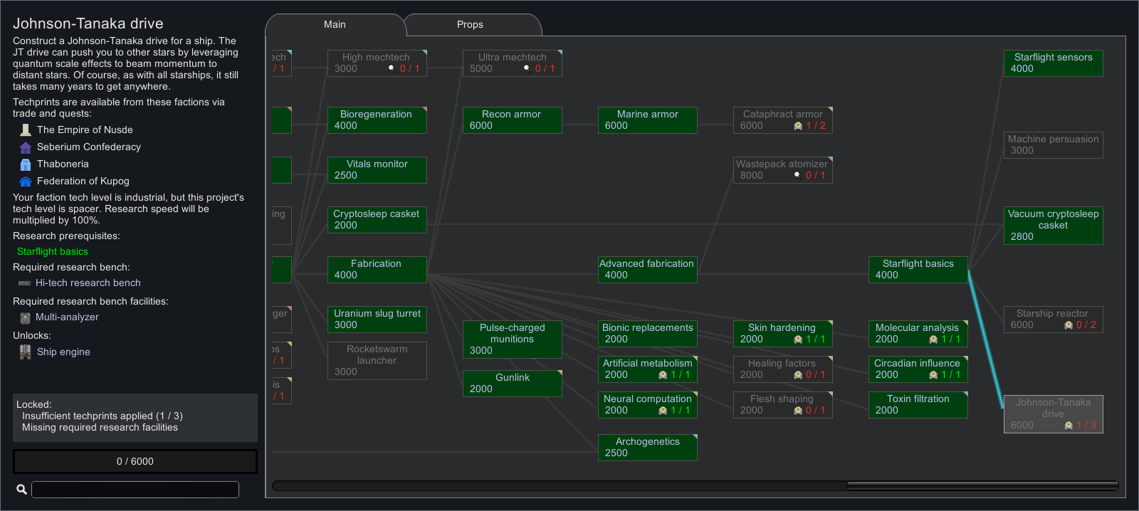The width and height of the screenshot is (1139, 511).
Task: Select the Vacuum cryptosleep casket project
Action: pyautogui.click(x=1054, y=226)
